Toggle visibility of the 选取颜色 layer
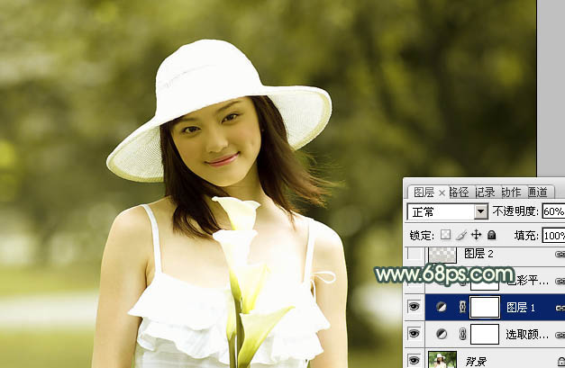 tap(415, 334)
